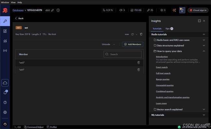
Task: Delete the "set2" member
Action: click(139, 63)
